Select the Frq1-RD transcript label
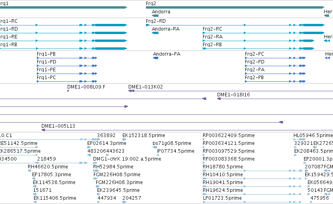 [9, 29]
